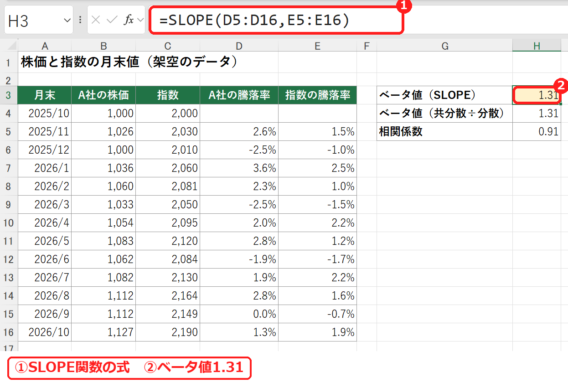
Task: Select row 16 header
Action: point(9,332)
